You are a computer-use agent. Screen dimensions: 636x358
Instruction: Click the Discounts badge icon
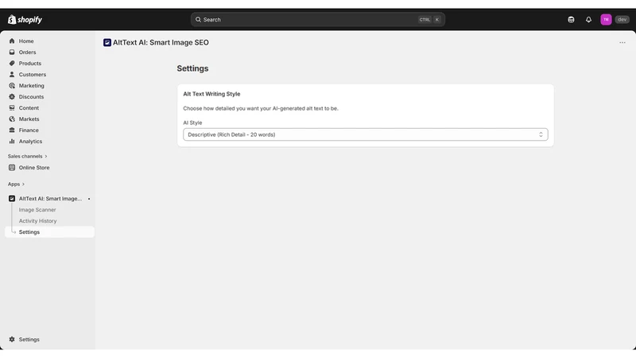pyautogui.click(x=12, y=96)
